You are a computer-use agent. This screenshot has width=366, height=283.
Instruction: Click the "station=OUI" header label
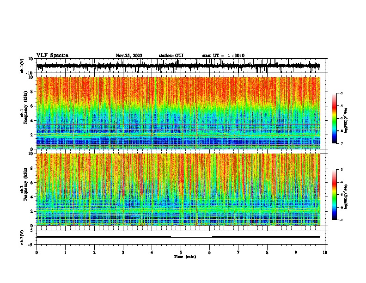point(171,55)
